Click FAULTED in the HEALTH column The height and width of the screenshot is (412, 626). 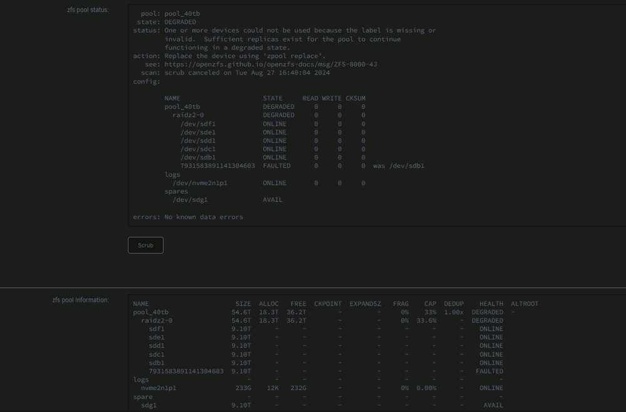click(490, 371)
